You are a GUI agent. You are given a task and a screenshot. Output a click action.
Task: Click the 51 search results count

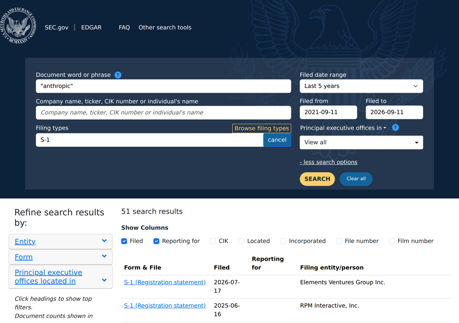(152, 212)
